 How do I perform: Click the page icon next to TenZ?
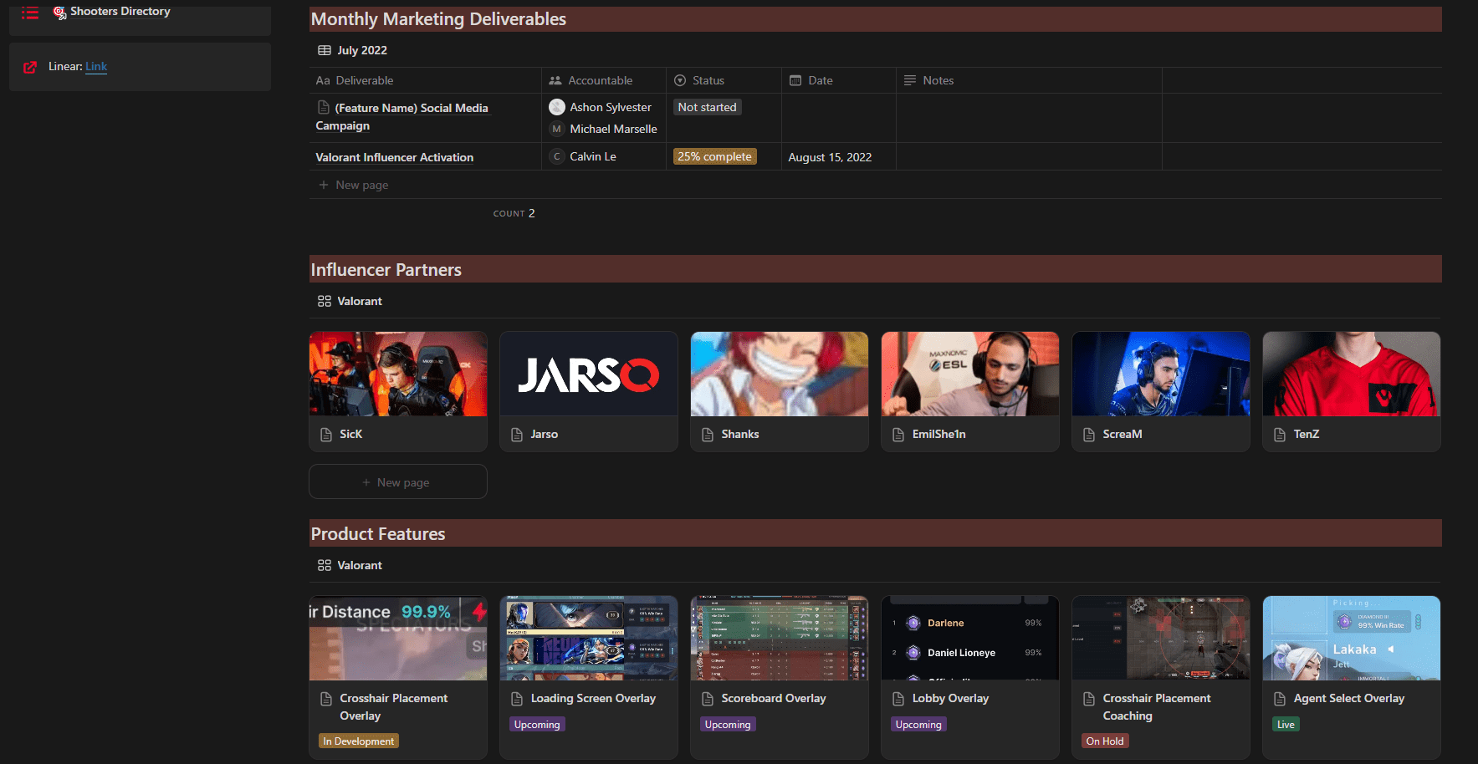pos(1280,435)
